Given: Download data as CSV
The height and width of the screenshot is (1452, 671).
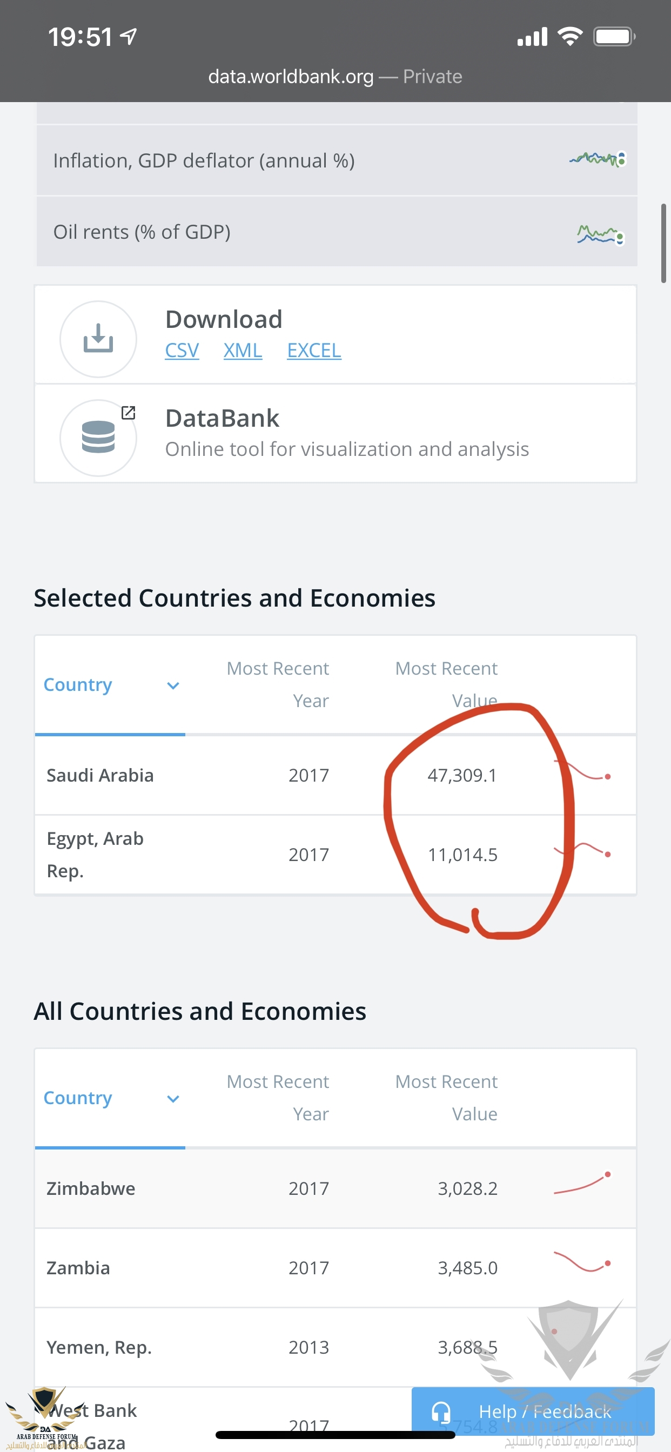Looking at the screenshot, I should (182, 351).
